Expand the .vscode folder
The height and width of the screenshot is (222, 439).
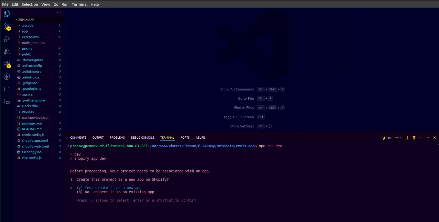[x=28, y=25]
